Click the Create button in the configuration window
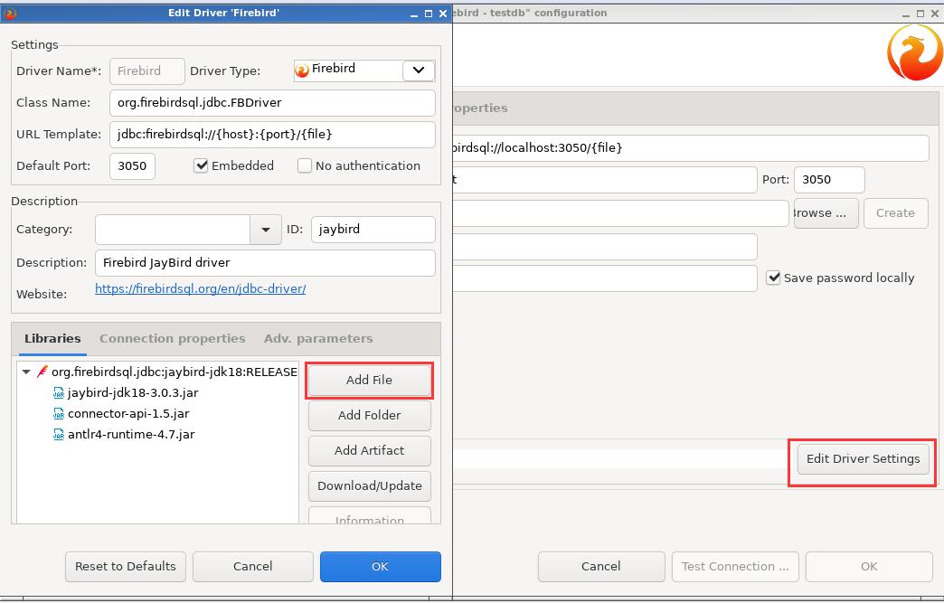The image size is (944, 603). (x=895, y=213)
